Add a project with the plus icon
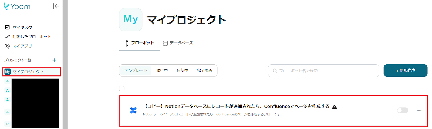Image resolution: width=432 pixels, height=129 pixels. click(x=54, y=60)
